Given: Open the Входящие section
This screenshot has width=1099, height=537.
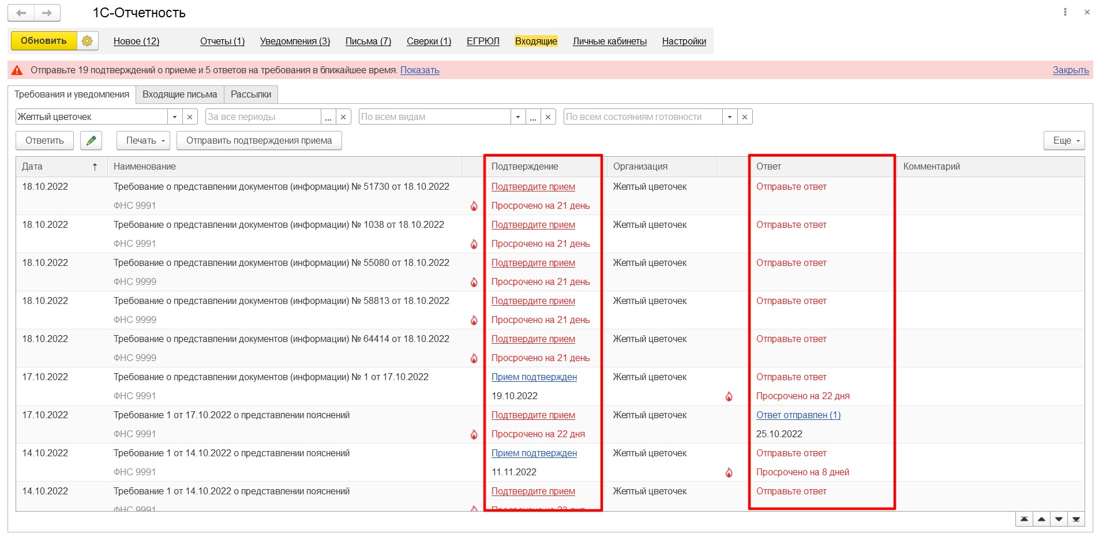Looking at the screenshot, I should coord(536,41).
